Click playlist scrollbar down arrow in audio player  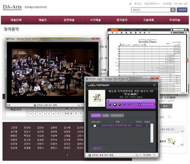[152, 141]
